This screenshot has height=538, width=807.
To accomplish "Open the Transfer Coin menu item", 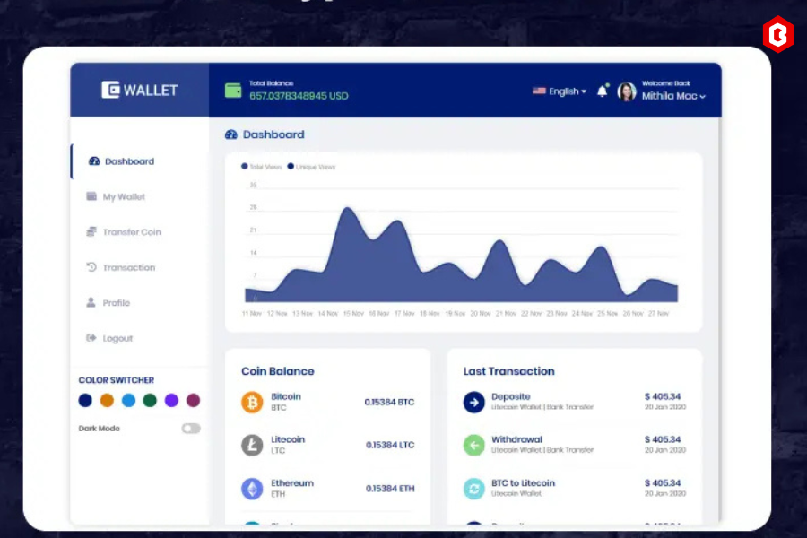I will [x=132, y=232].
